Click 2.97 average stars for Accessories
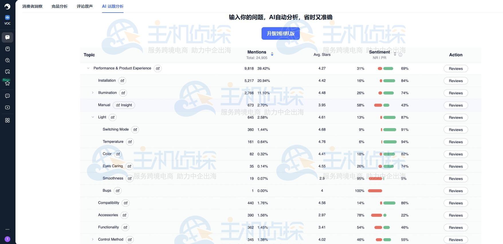 (x=322, y=215)
